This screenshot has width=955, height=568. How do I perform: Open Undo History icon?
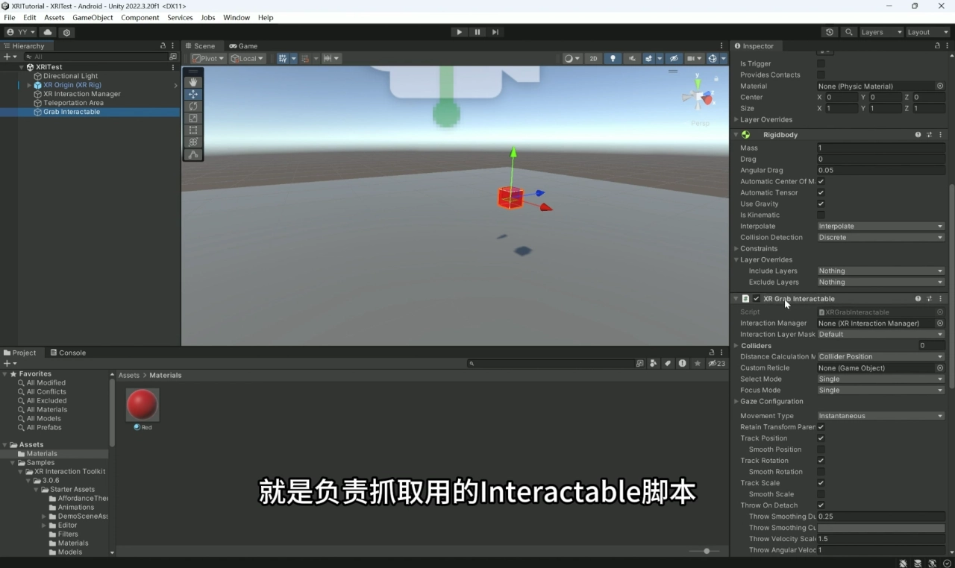830,32
